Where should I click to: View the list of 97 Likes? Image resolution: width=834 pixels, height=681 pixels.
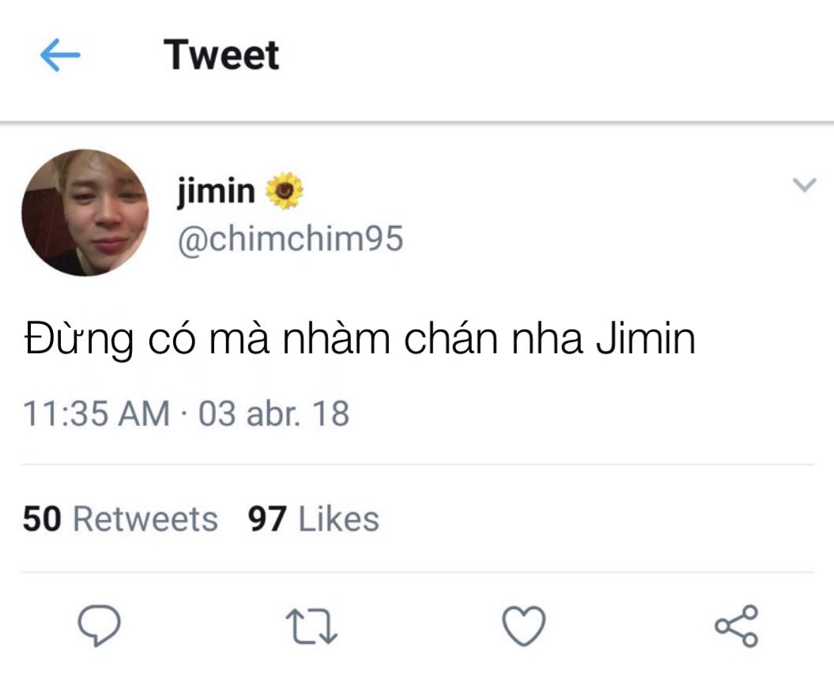pyautogui.click(x=314, y=519)
